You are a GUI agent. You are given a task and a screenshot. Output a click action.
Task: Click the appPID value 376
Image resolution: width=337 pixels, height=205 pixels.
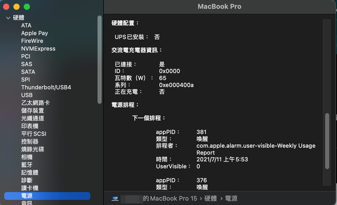(x=202, y=180)
